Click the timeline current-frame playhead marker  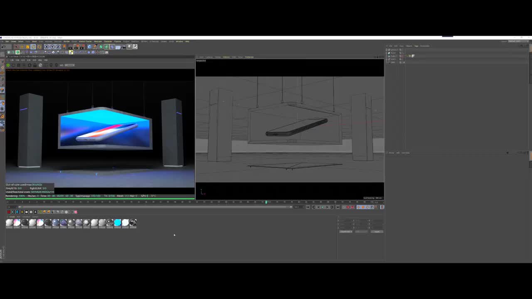(x=266, y=202)
